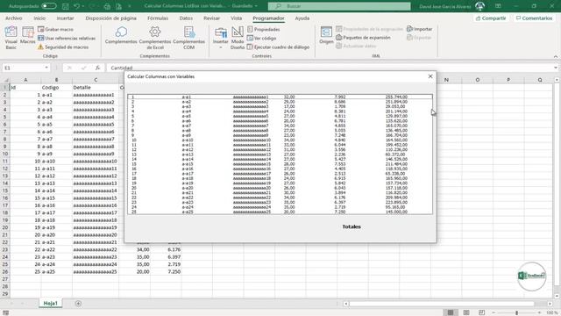Select listbox row a-a1
The height and width of the screenshot is (316, 561).
[x=280, y=97]
